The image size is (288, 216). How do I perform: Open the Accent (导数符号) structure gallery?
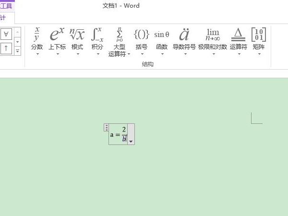[184, 41]
